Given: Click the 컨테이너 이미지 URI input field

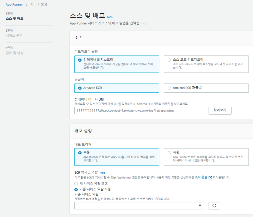Looking at the screenshot, I should [139, 110].
